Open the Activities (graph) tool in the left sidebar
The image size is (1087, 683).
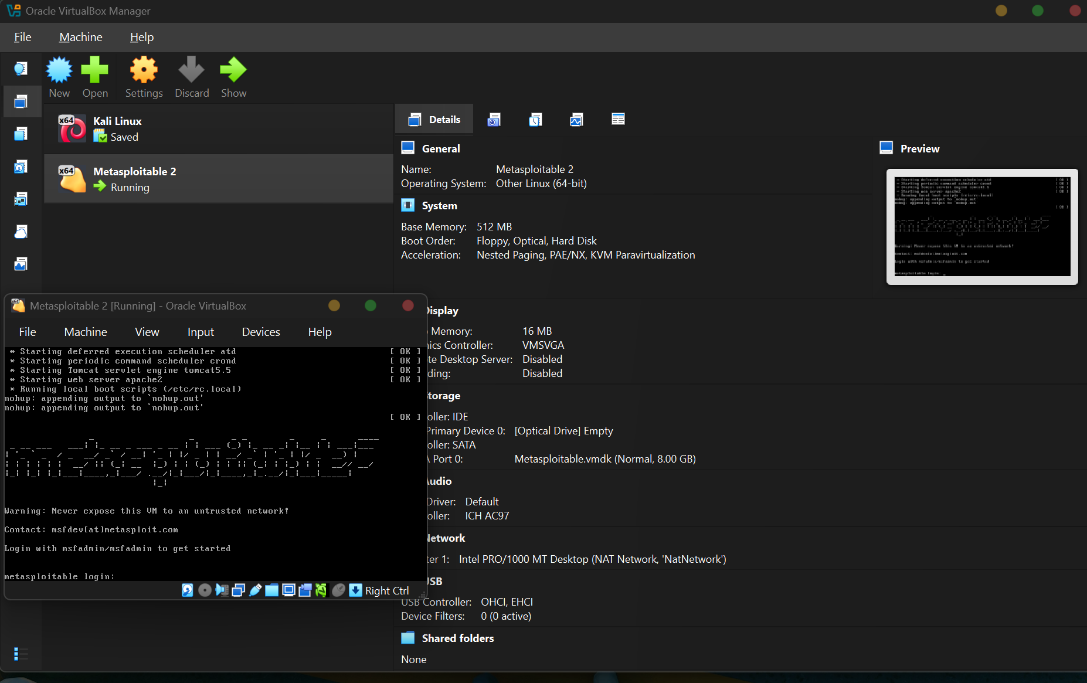coord(21,264)
